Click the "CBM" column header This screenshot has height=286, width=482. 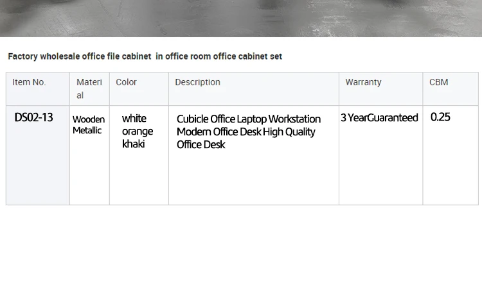439,82
